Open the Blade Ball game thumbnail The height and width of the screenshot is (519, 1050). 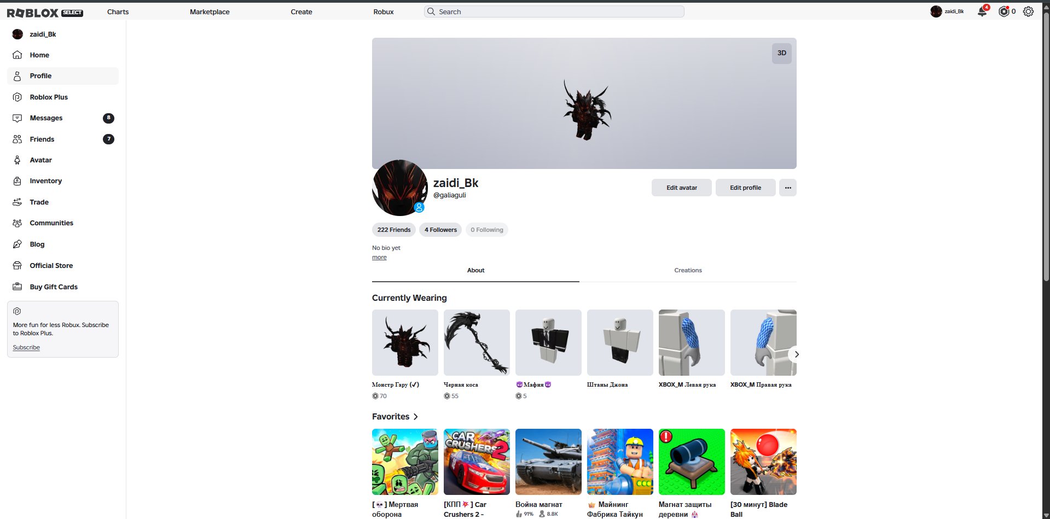coord(763,462)
